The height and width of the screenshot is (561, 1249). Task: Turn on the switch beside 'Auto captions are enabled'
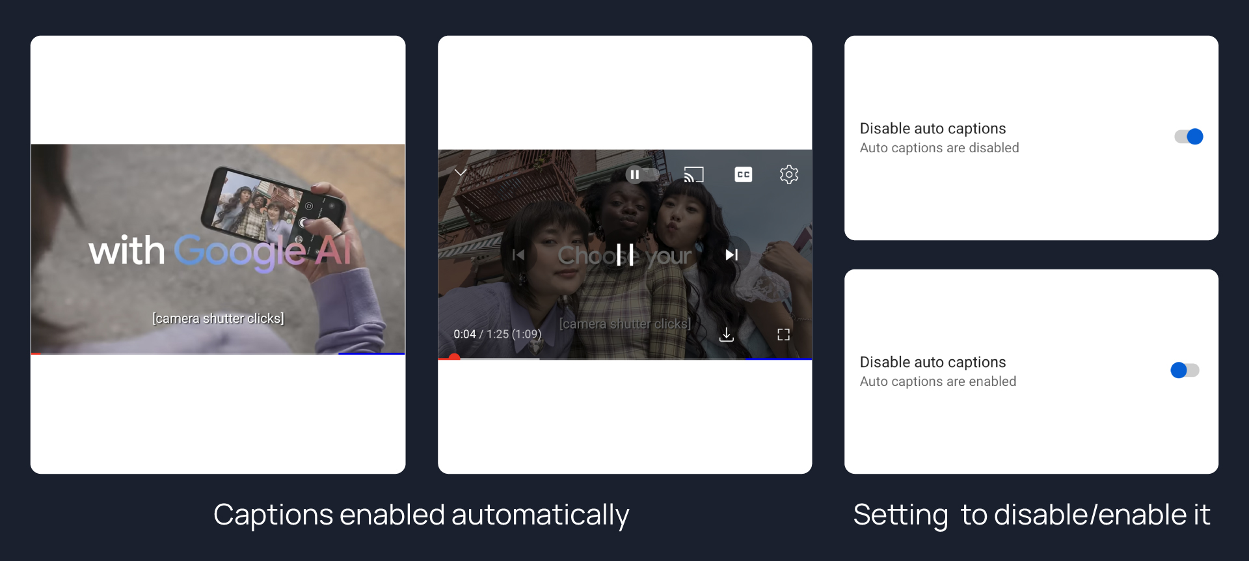[1185, 370]
